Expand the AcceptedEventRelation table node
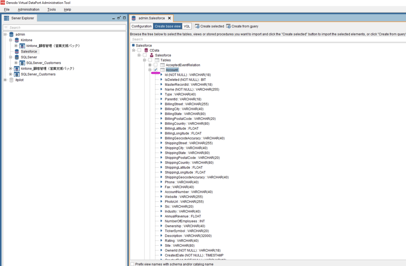The image size is (406, 266). tap(150, 65)
